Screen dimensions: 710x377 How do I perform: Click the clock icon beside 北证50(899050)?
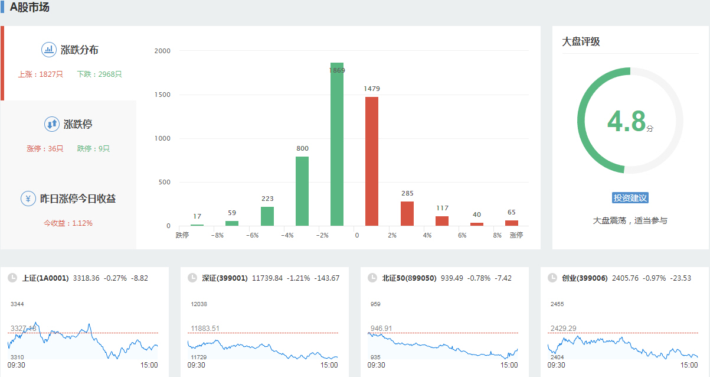tap(372, 278)
